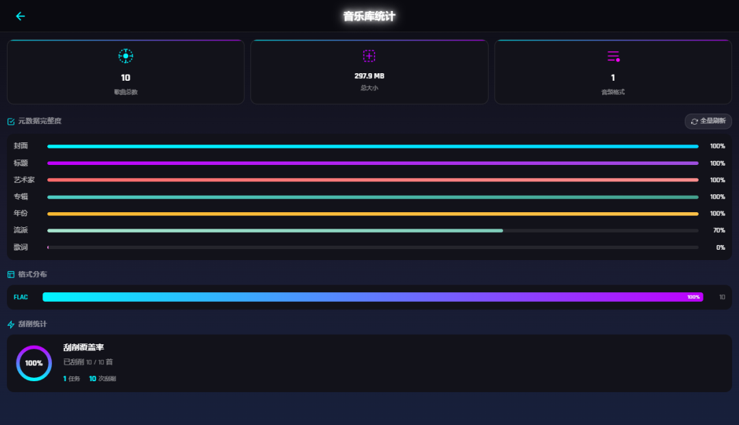Click the checkmark icon beside 元数据完整度
The width and height of the screenshot is (739, 425).
(x=11, y=122)
